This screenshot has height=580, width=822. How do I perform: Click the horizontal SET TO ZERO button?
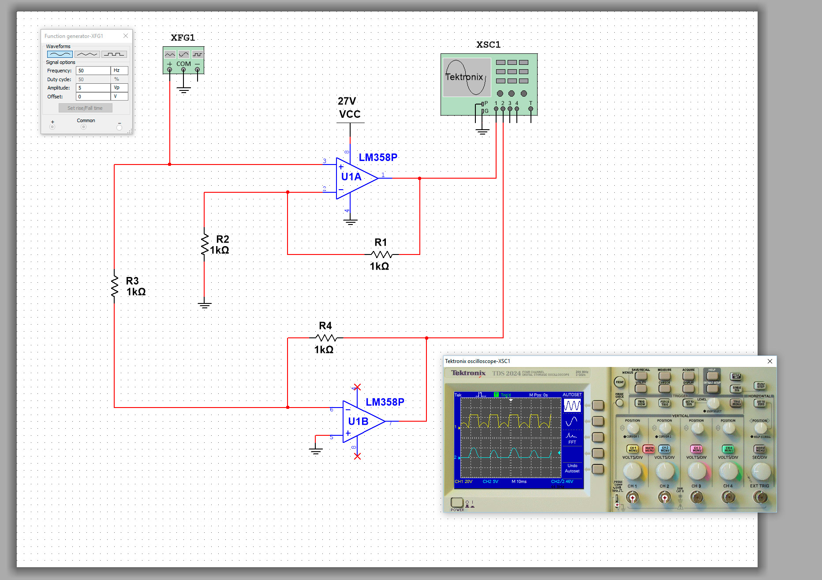click(x=760, y=403)
